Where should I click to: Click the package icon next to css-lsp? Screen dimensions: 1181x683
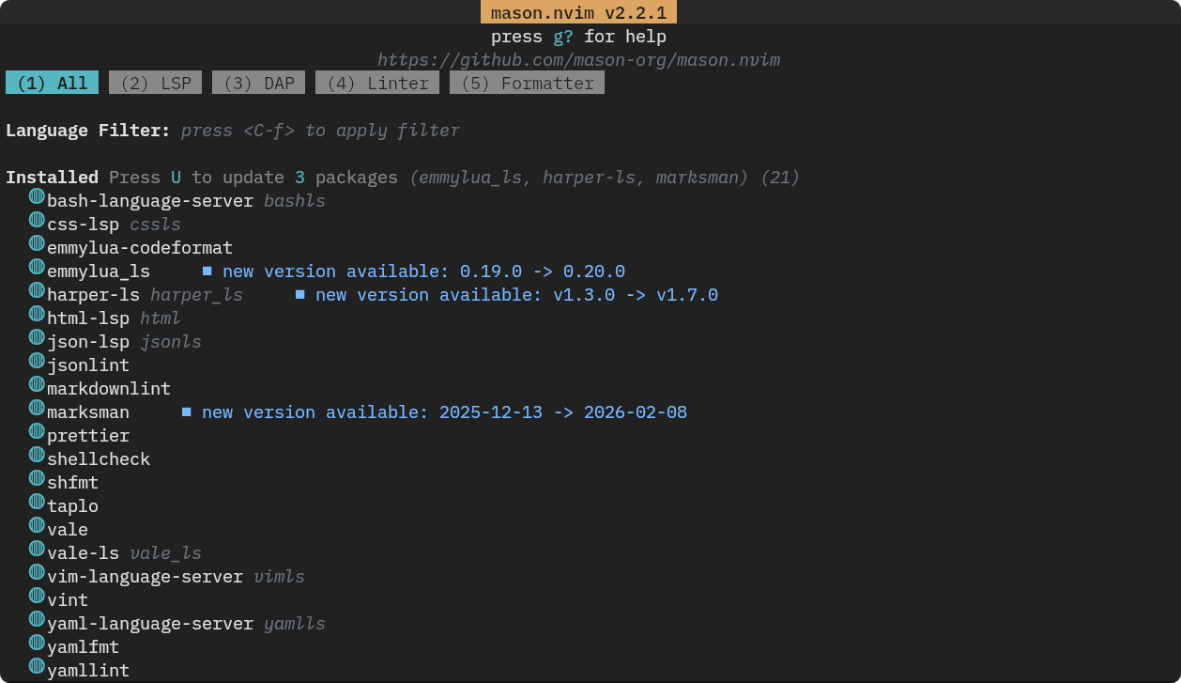click(x=37, y=221)
